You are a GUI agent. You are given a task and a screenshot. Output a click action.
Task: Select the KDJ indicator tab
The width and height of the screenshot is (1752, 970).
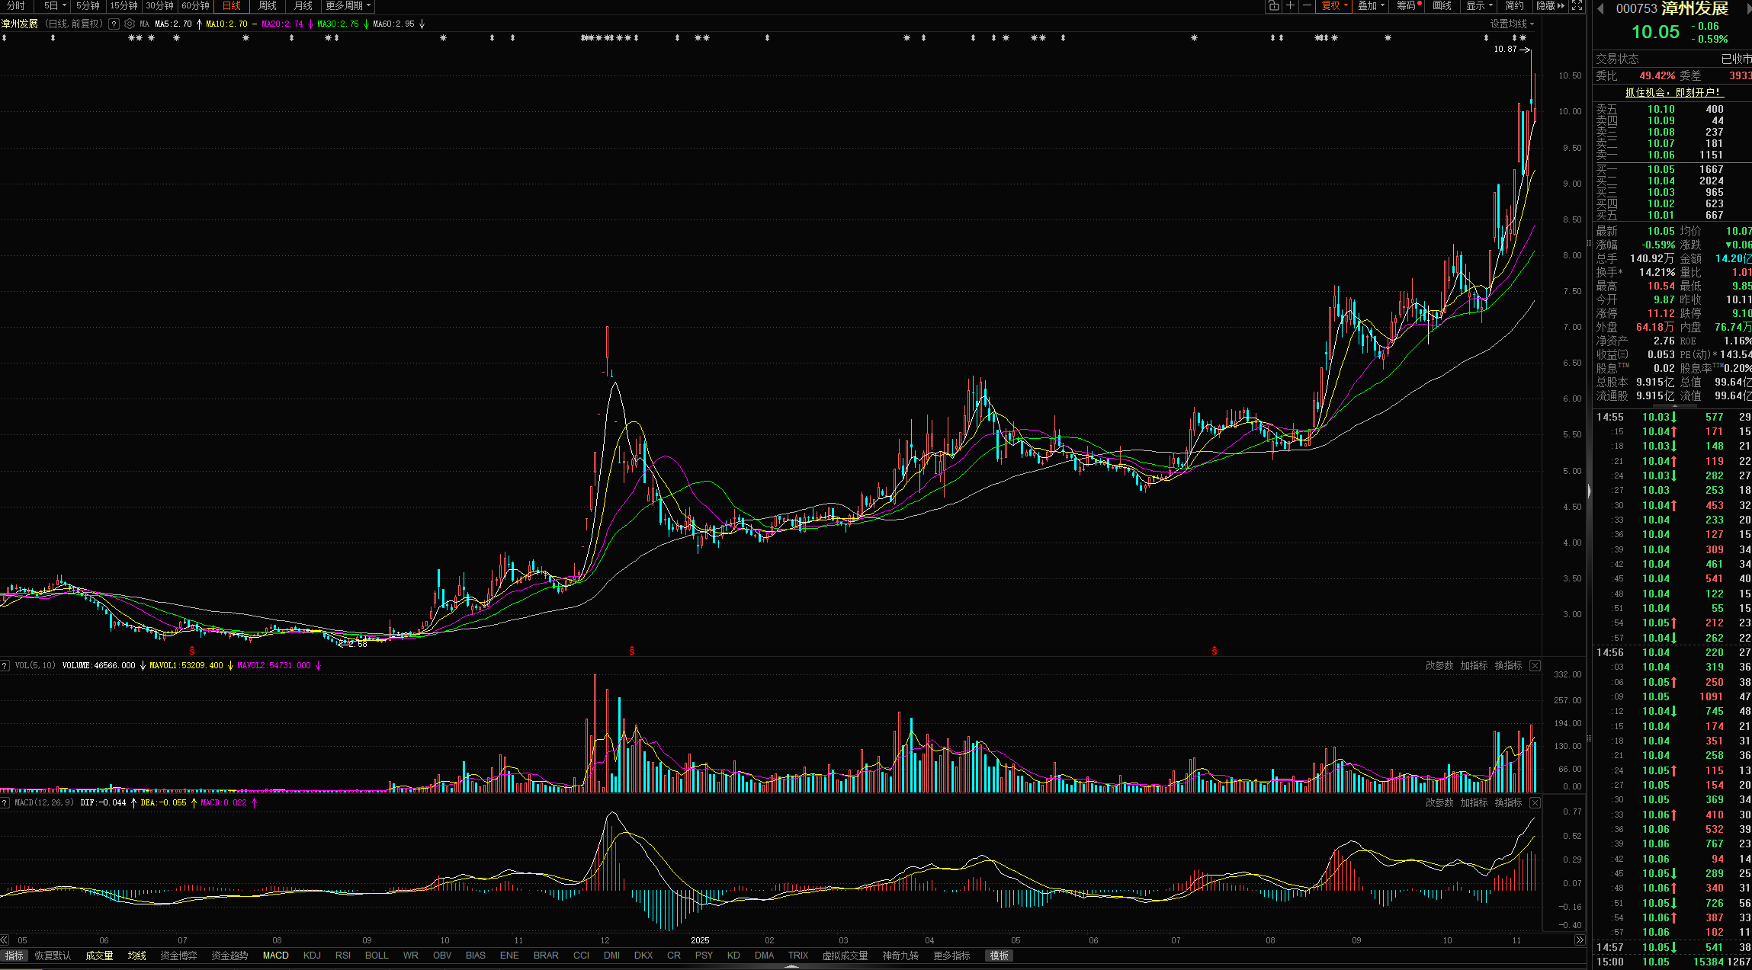[x=312, y=956]
